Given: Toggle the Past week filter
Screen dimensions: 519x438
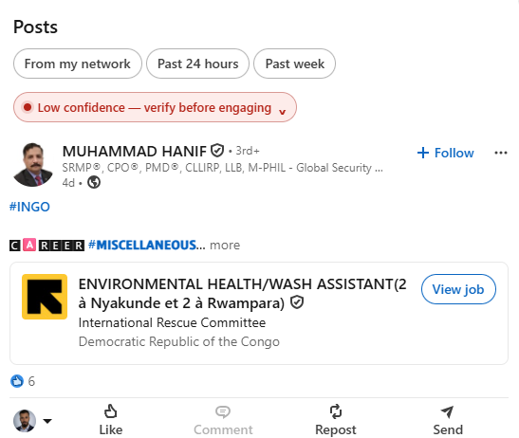Looking at the screenshot, I should click(x=294, y=64).
